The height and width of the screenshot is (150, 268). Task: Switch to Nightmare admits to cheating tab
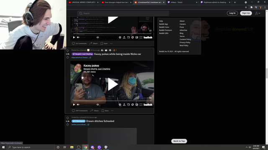point(215,2)
